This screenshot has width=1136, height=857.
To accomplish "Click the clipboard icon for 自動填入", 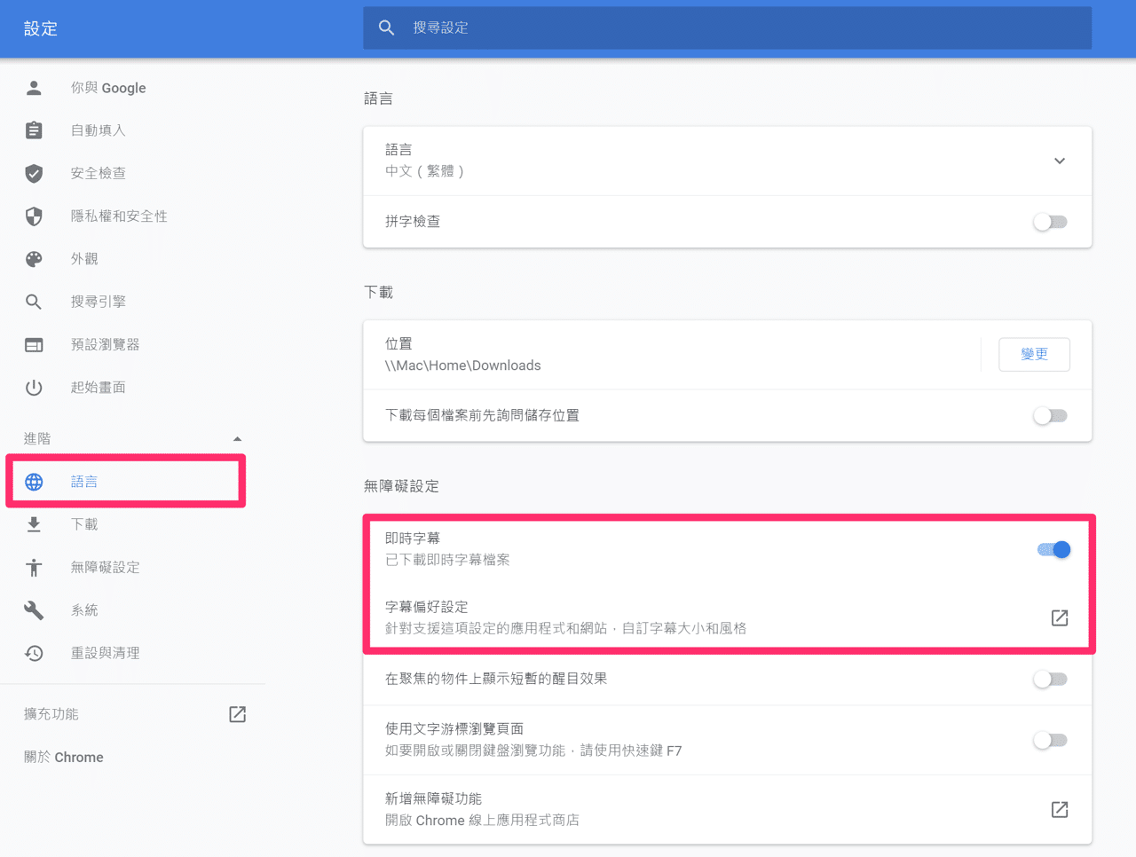I will 34,130.
